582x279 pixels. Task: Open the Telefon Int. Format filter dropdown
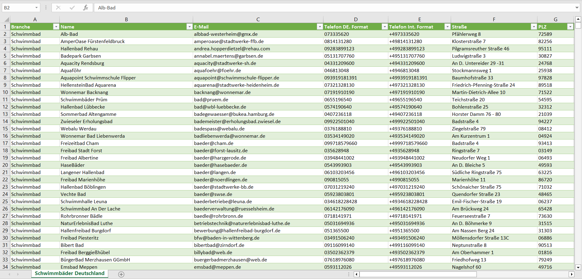click(447, 27)
